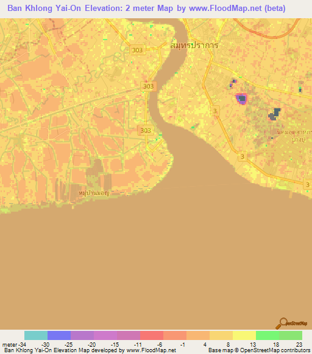The height and width of the screenshot is (354, 312).
Task: Click the หมู่บ้านมอญ village label
Action: [x=94, y=193]
